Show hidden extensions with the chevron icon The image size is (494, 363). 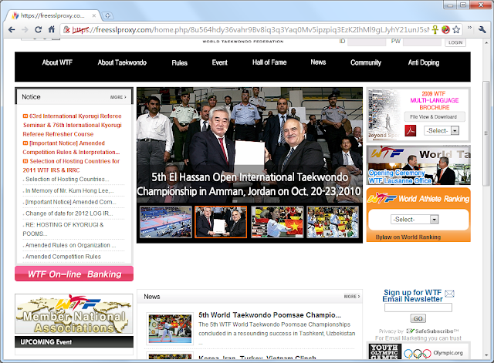[x=469, y=28]
